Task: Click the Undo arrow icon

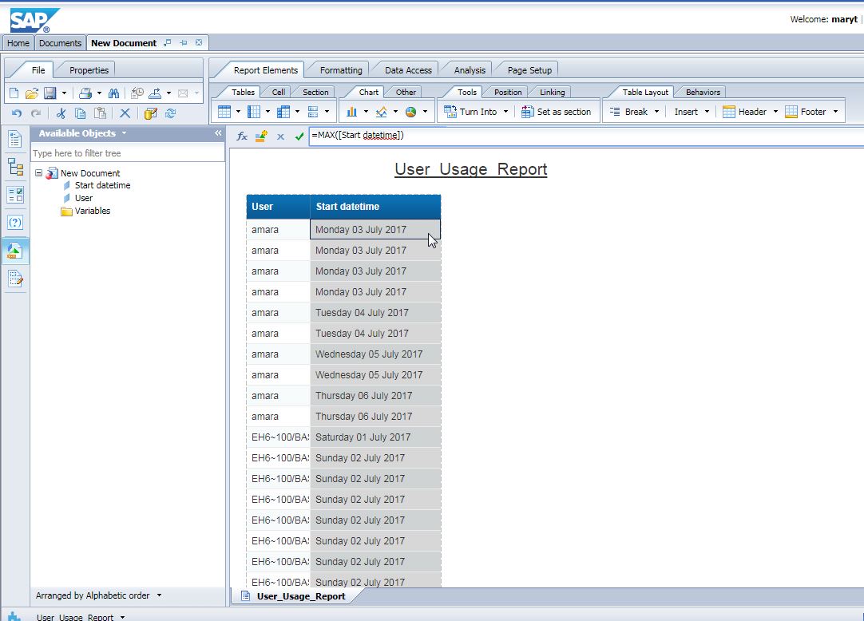Action: [x=15, y=113]
